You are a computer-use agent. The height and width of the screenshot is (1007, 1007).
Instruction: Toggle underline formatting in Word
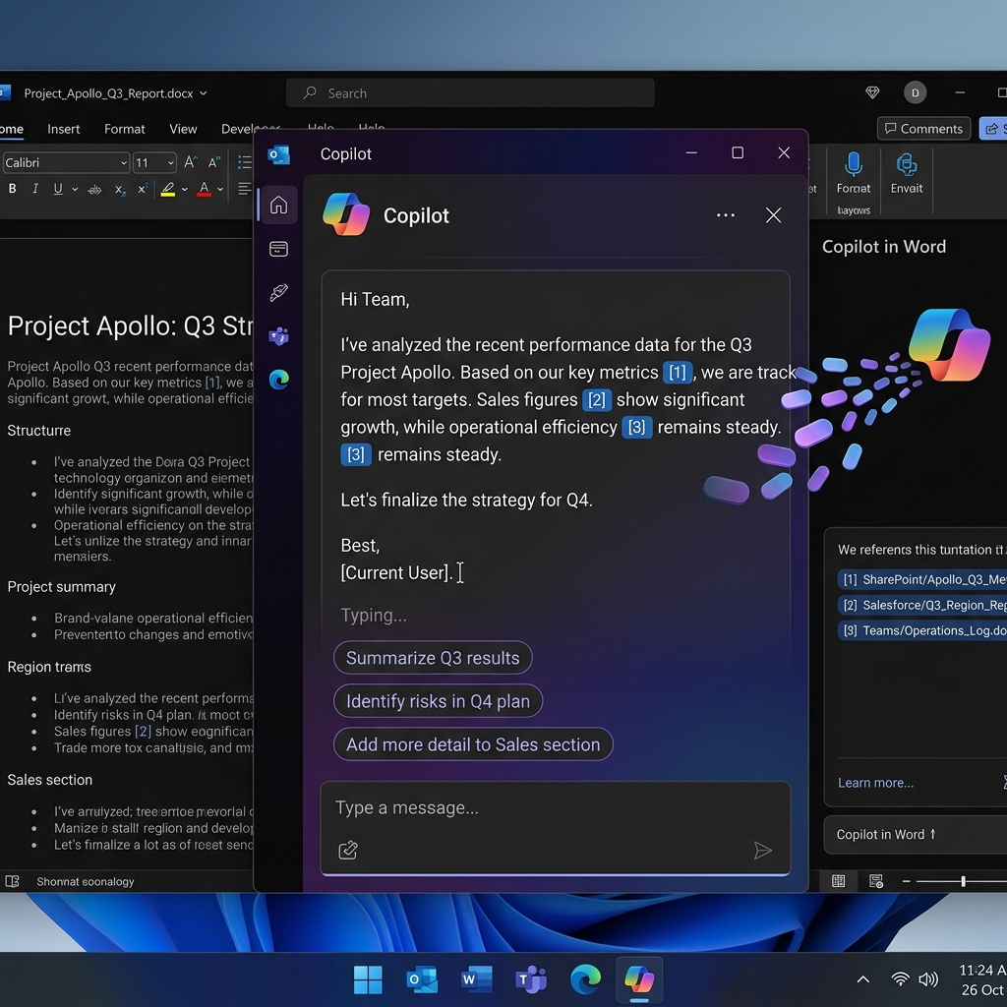click(58, 189)
